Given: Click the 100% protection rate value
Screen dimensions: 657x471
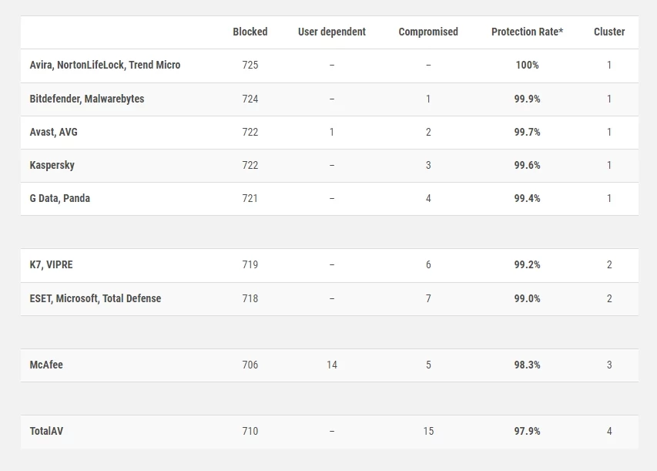Looking at the screenshot, I should [527, 65].
